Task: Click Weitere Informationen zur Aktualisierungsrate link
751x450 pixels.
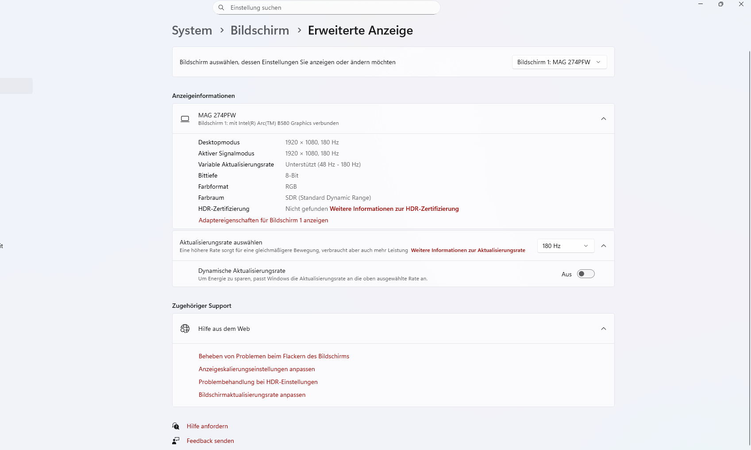Action: 468,250
